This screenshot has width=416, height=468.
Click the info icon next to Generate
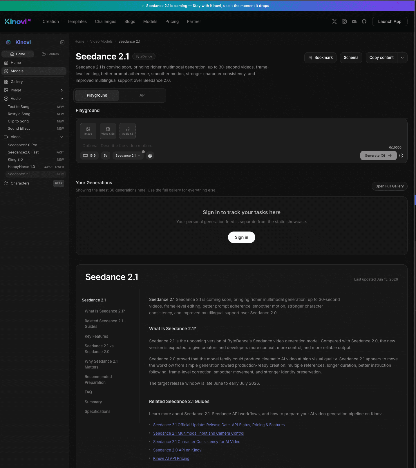coord(401,156)
